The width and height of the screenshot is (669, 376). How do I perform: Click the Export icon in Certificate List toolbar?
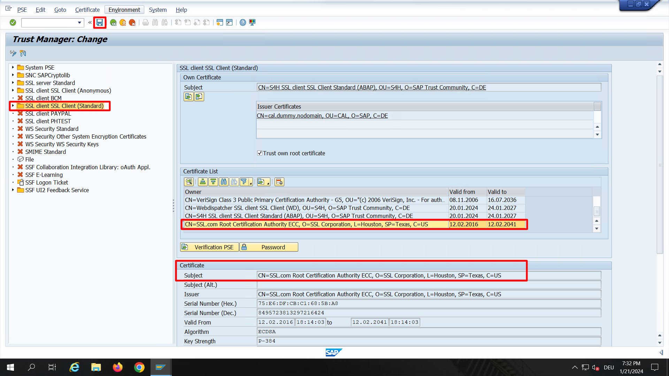click(261, 182)
